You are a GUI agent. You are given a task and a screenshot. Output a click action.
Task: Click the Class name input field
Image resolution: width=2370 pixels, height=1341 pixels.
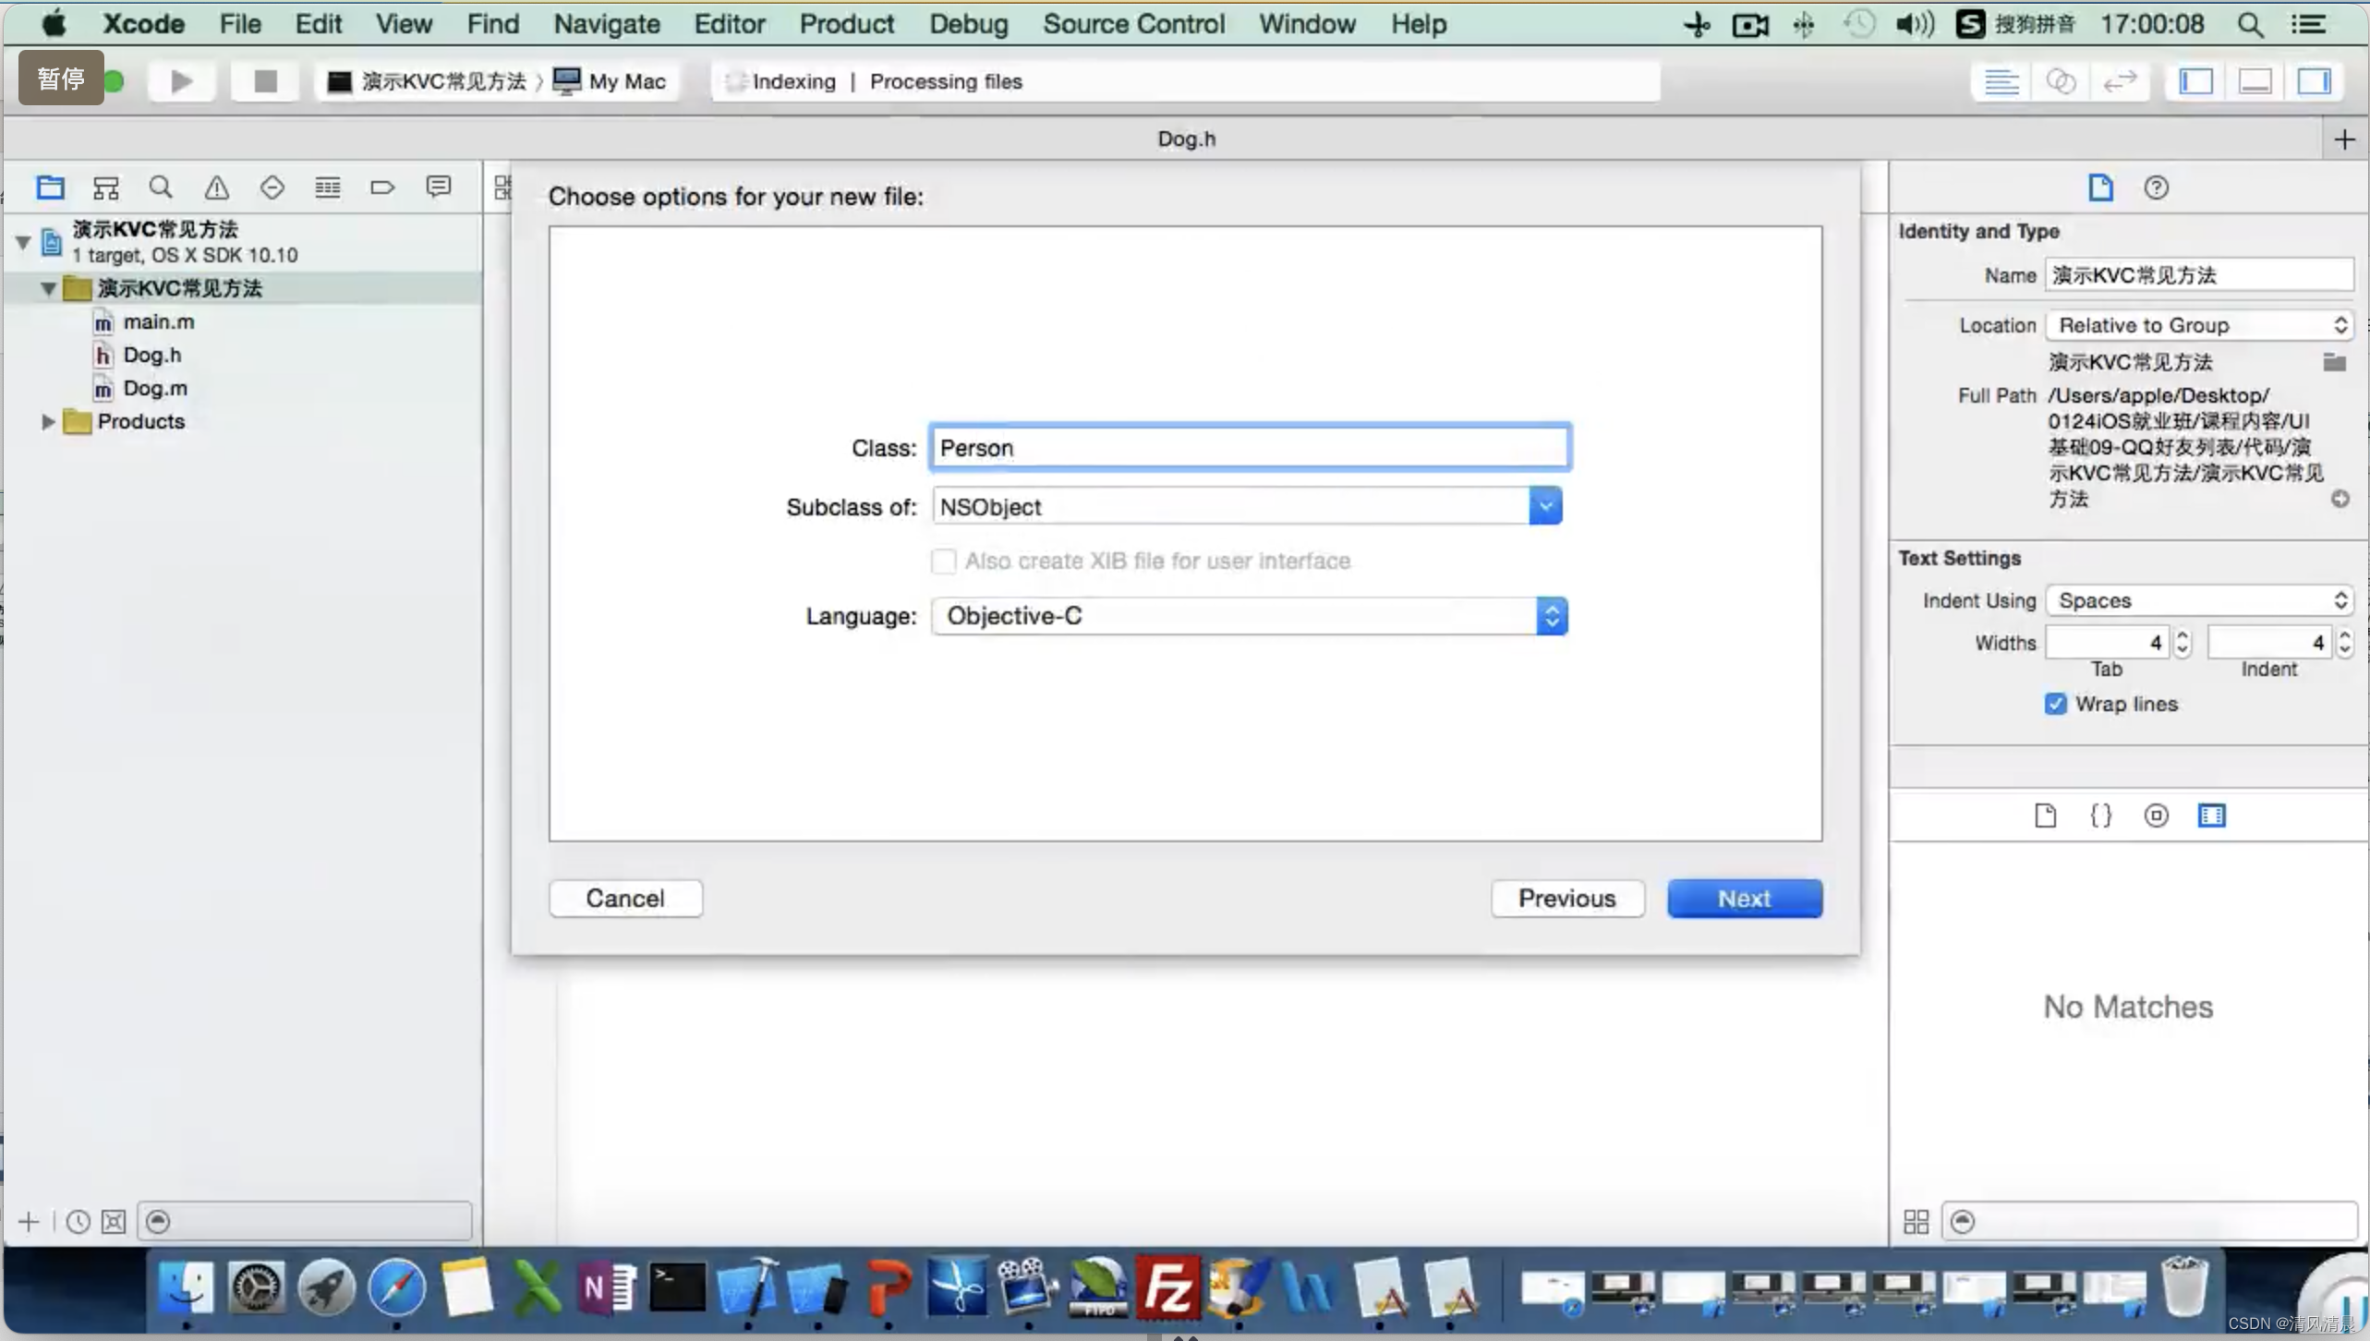point(1247,448)
